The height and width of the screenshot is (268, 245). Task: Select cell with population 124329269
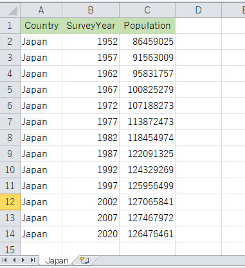pyautogui.click(x=147, y=170)
